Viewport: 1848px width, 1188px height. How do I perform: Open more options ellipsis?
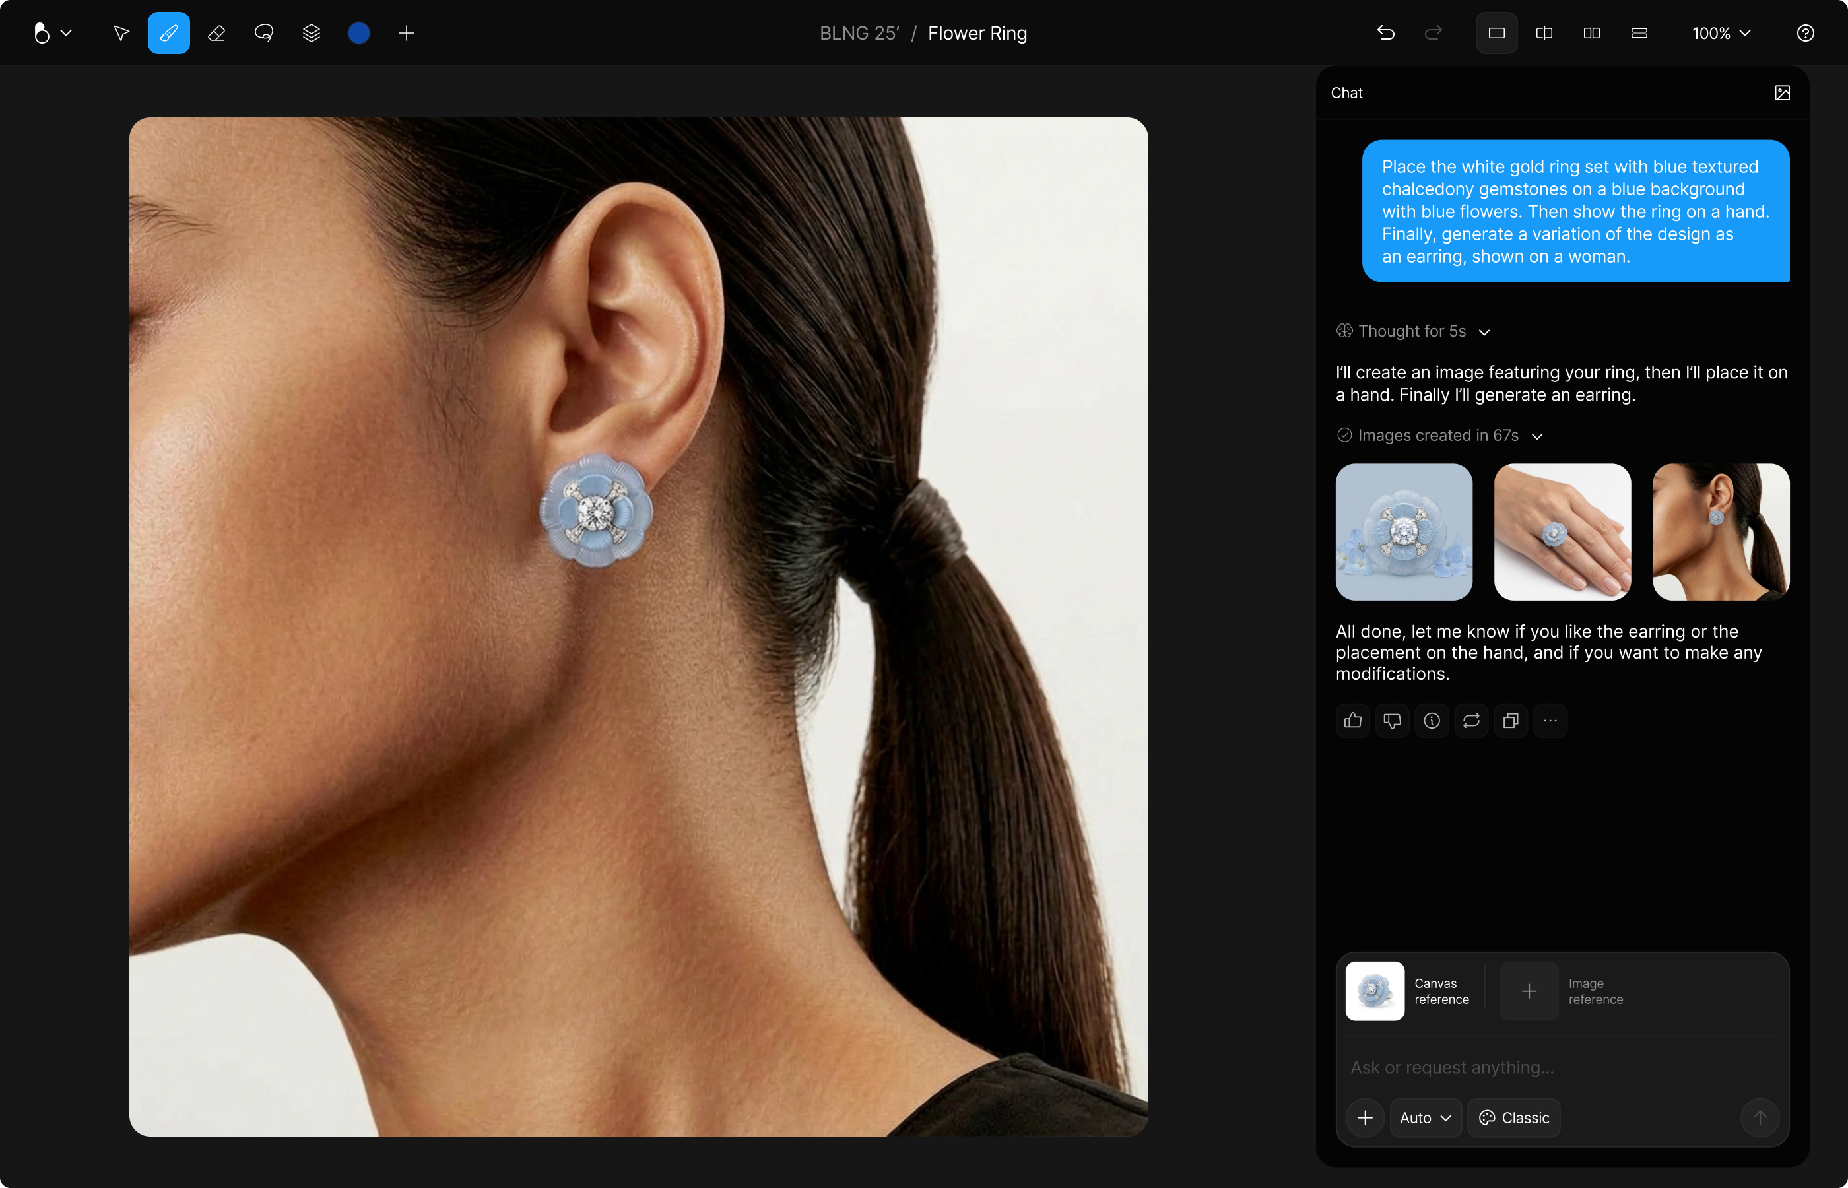click(1550, 721)
